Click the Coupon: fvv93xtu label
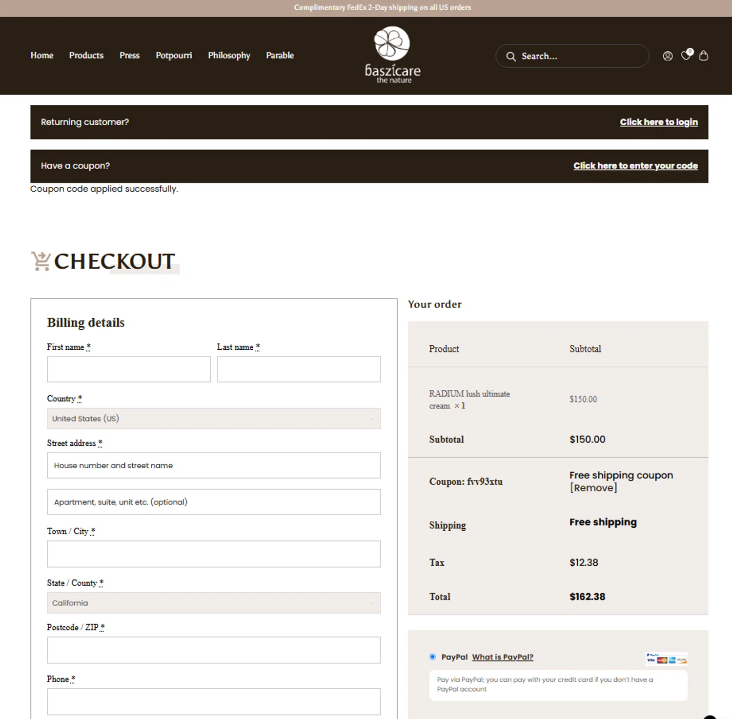 pyautogui.click(x=466, y=481)
